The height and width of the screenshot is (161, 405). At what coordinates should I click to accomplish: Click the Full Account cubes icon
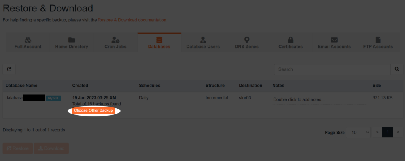coord(28,40)
